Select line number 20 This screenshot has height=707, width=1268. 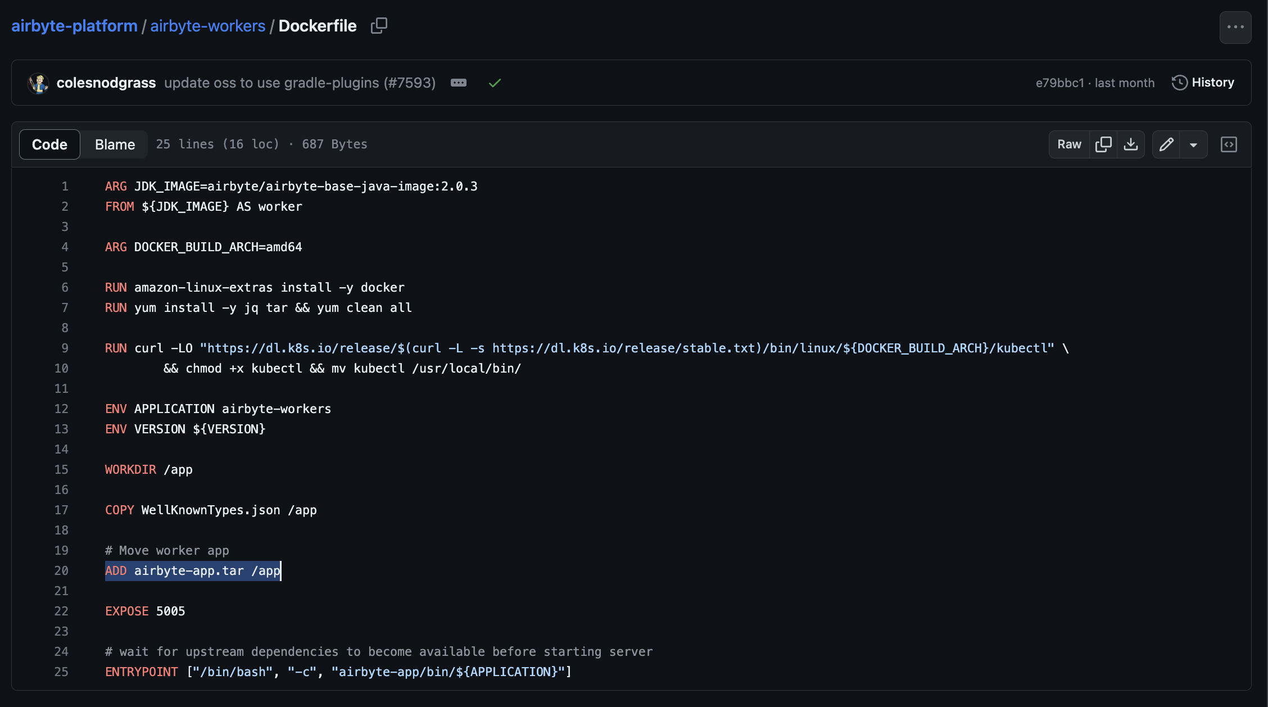61,570
